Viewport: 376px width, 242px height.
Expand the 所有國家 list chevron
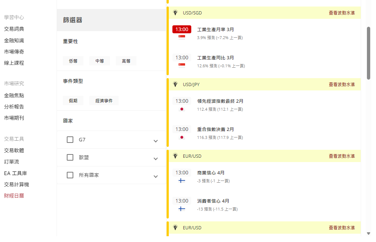point(156,177)
